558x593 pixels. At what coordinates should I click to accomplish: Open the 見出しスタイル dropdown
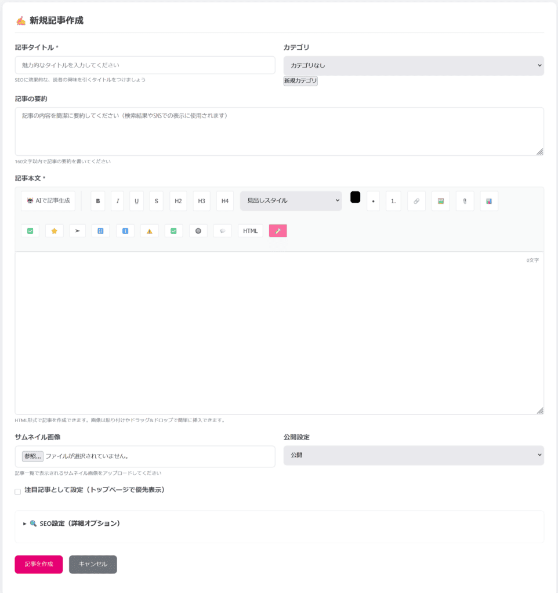(x=291, y=201)
